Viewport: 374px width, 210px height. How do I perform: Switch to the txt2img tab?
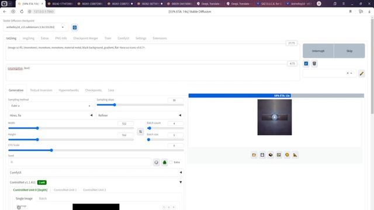11,38
